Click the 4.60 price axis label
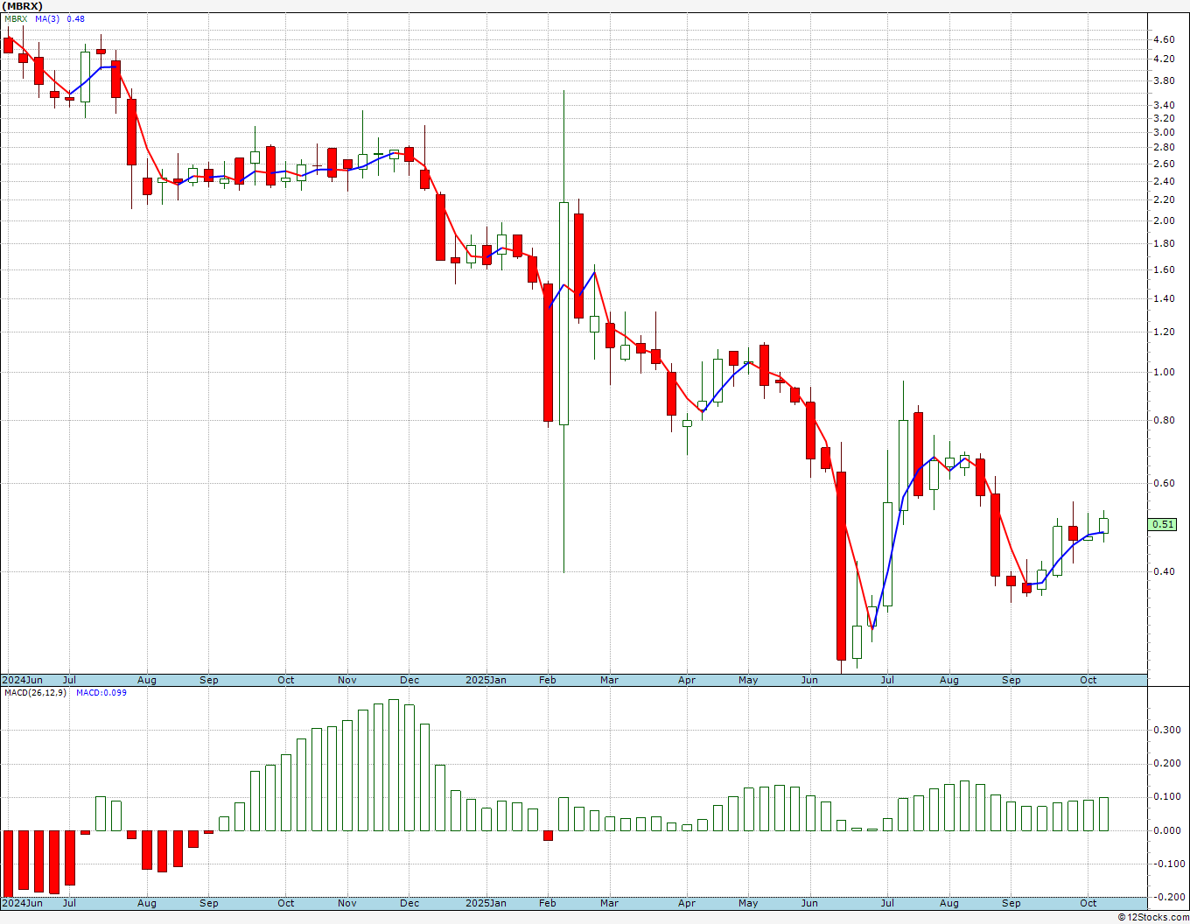 pos(1164,40)
